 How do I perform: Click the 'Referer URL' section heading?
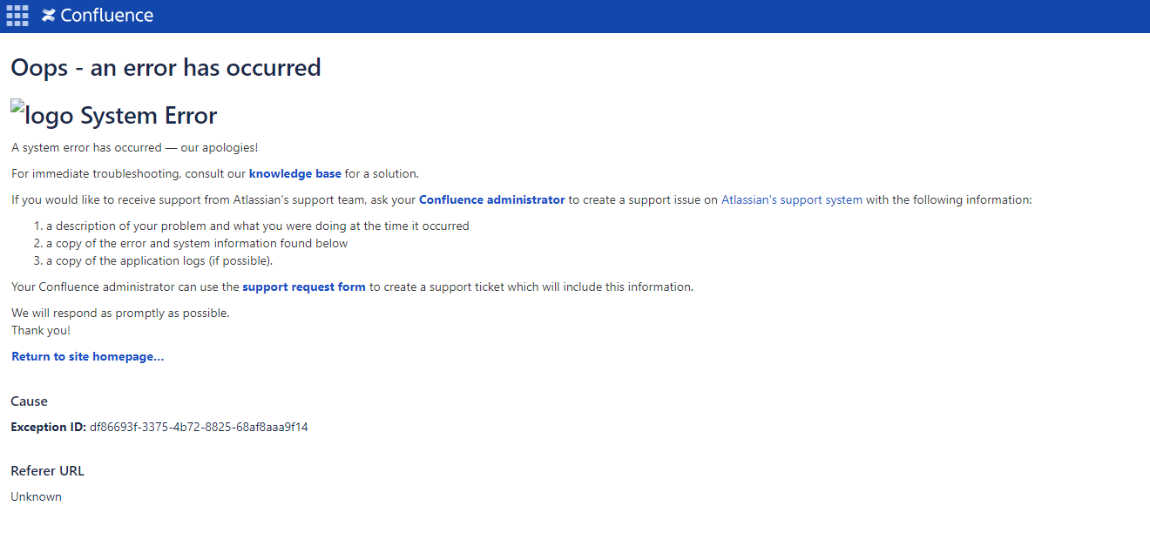[x=47, y=471]
